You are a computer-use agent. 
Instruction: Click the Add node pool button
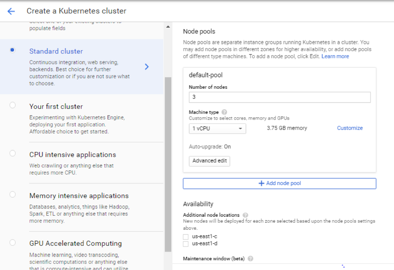click(279, 183)
